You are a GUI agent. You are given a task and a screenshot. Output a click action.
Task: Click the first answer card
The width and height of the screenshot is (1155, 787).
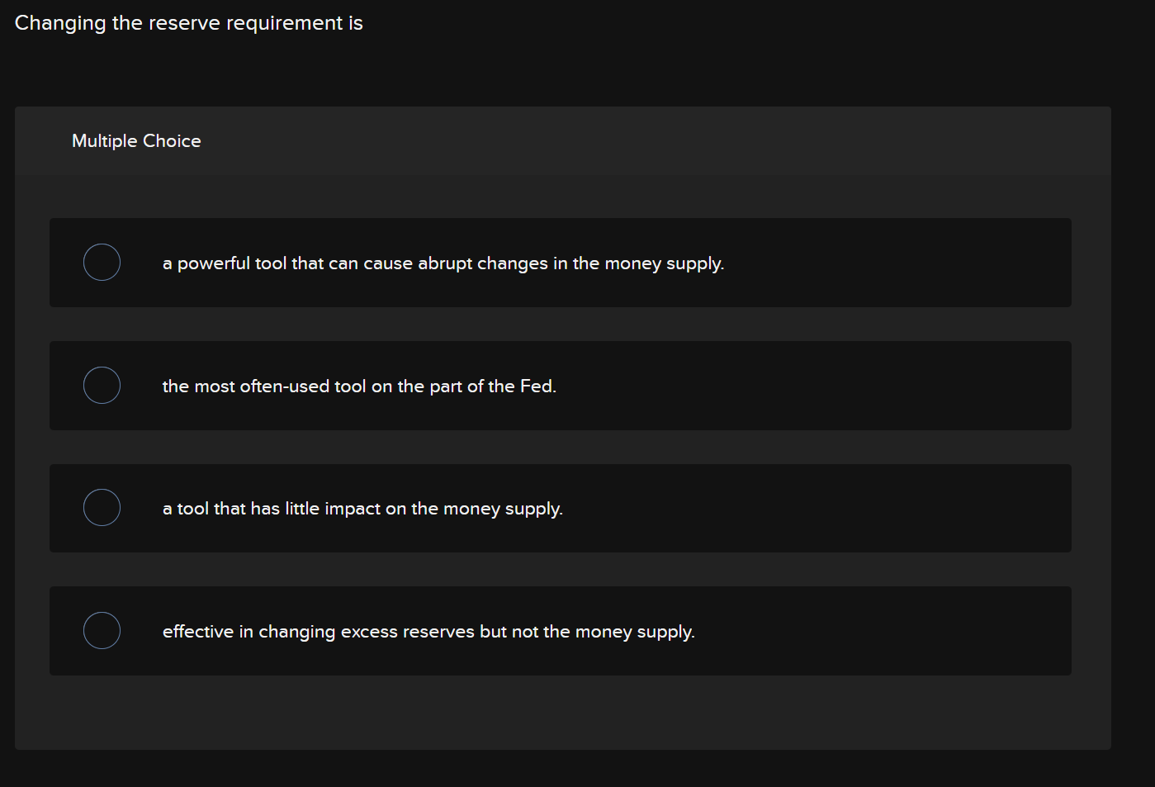[560, 263]
